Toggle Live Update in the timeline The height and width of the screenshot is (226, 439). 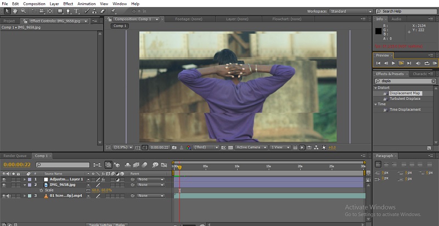[108, 165]
